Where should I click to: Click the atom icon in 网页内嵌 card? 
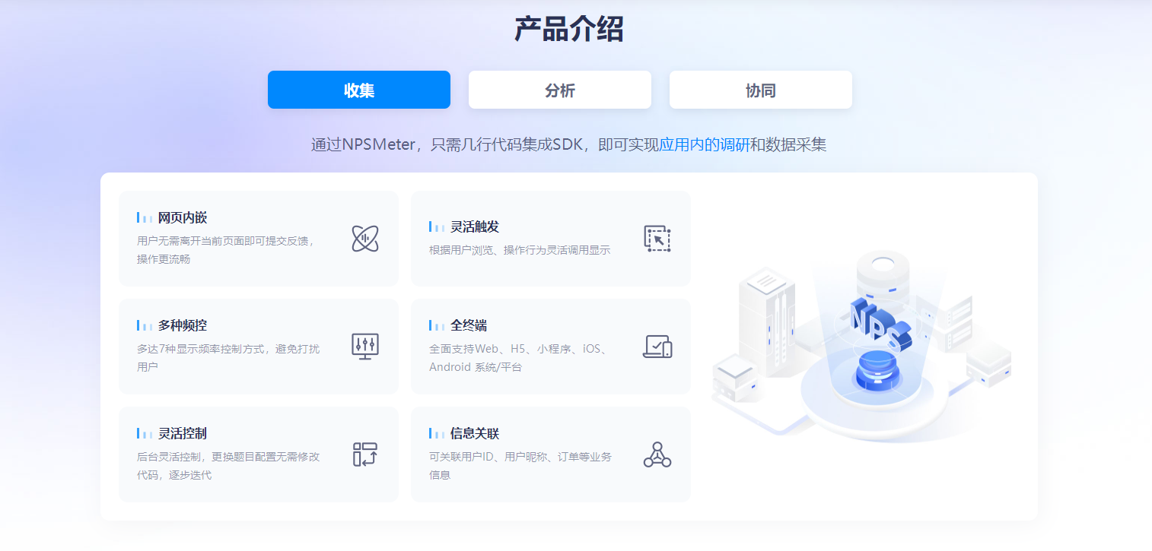tap(365, 239)
